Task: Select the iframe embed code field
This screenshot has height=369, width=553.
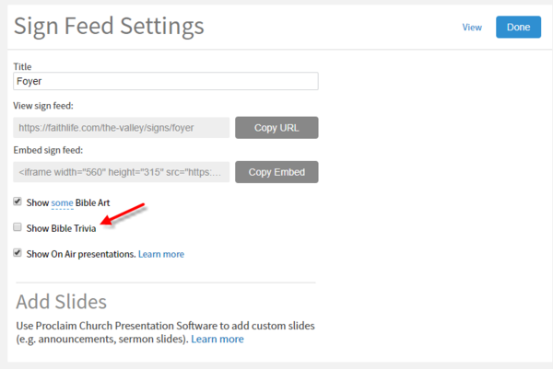Action: pos(122,172)
